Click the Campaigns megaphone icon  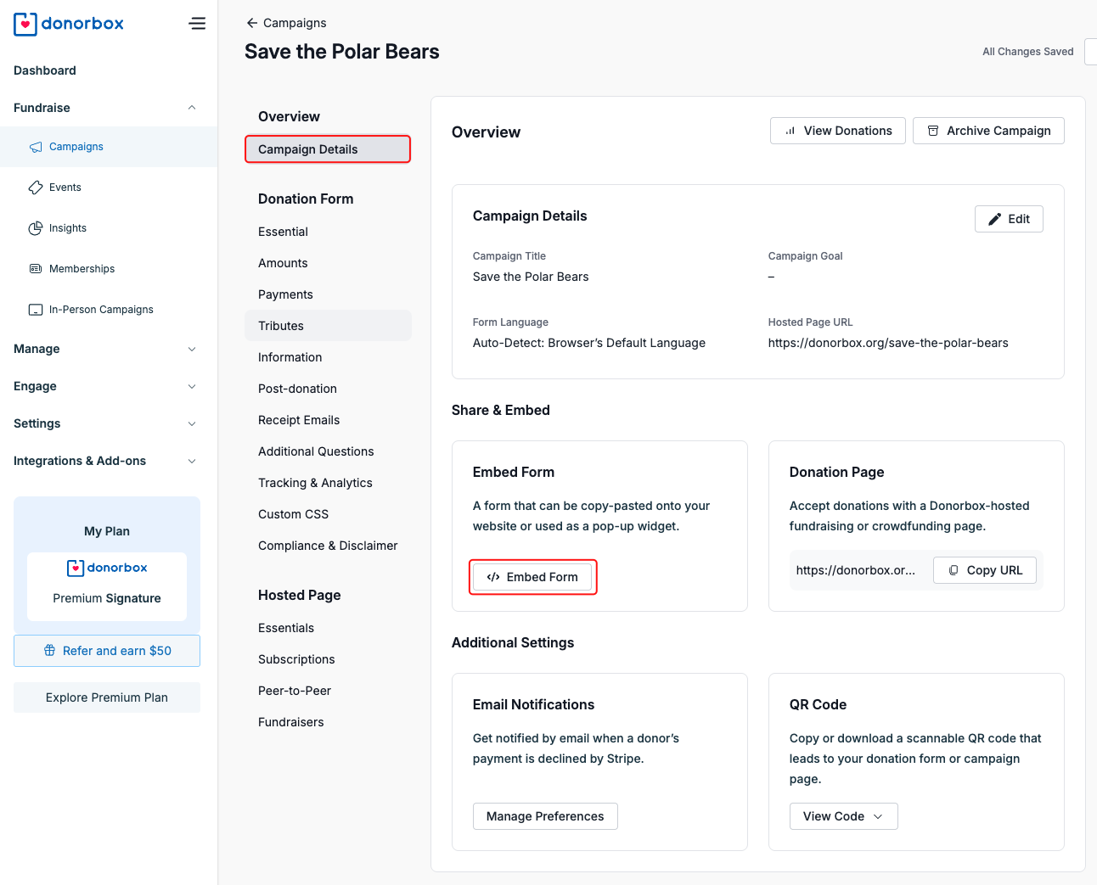(36, 147)
